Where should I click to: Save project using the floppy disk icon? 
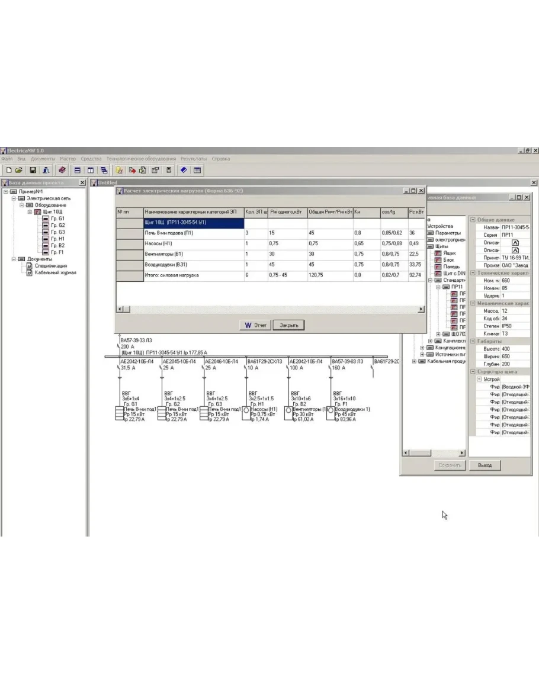point(33,170)
